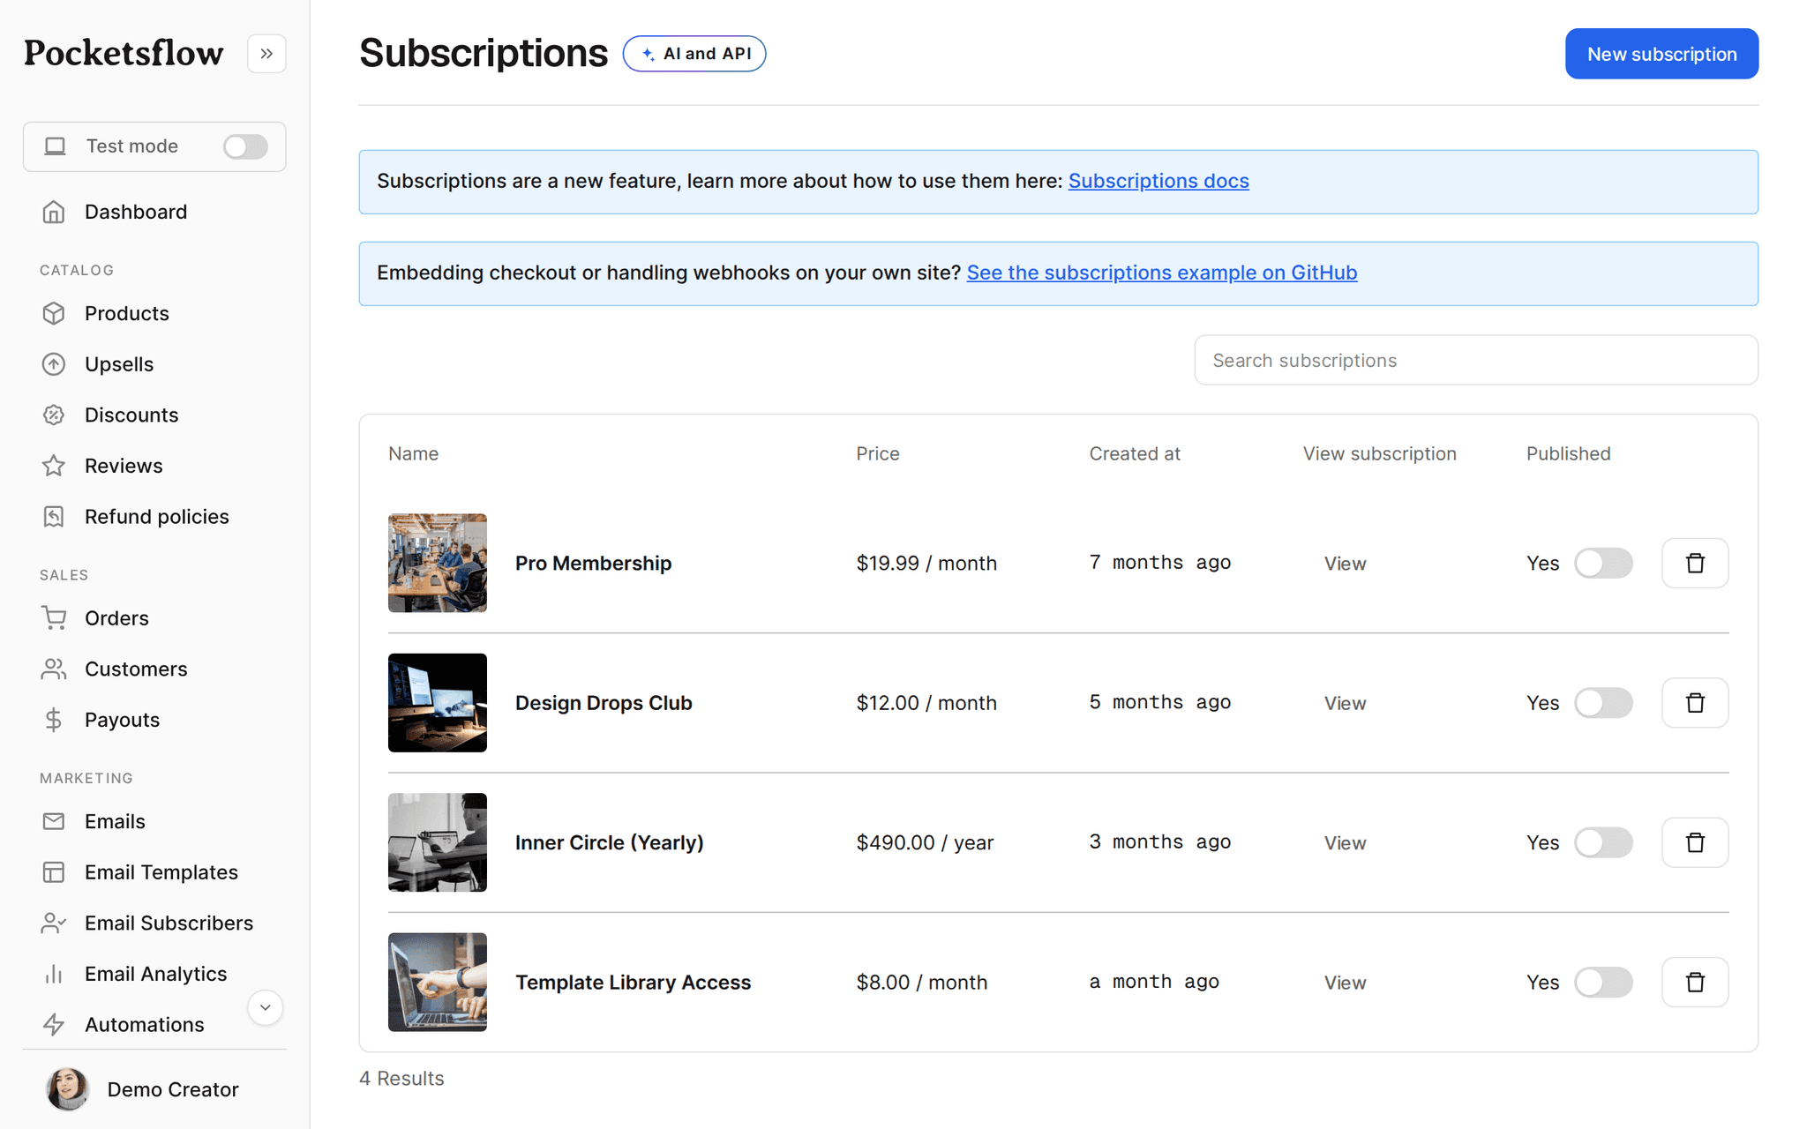Image resolution: width=1807 pixels, height=1129 pixels.
Task: Open Design Drops Club thumbnail image
Action: [438, 703]
